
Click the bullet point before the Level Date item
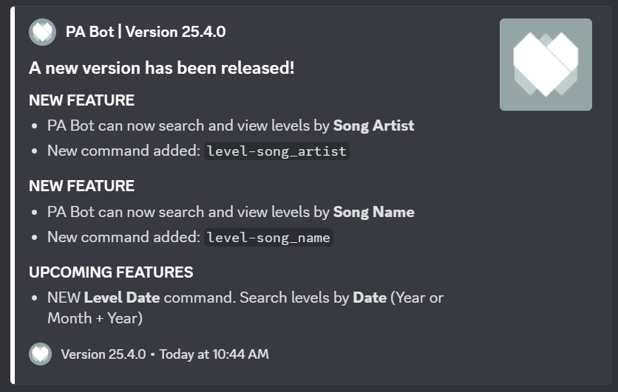pos(37,298)
